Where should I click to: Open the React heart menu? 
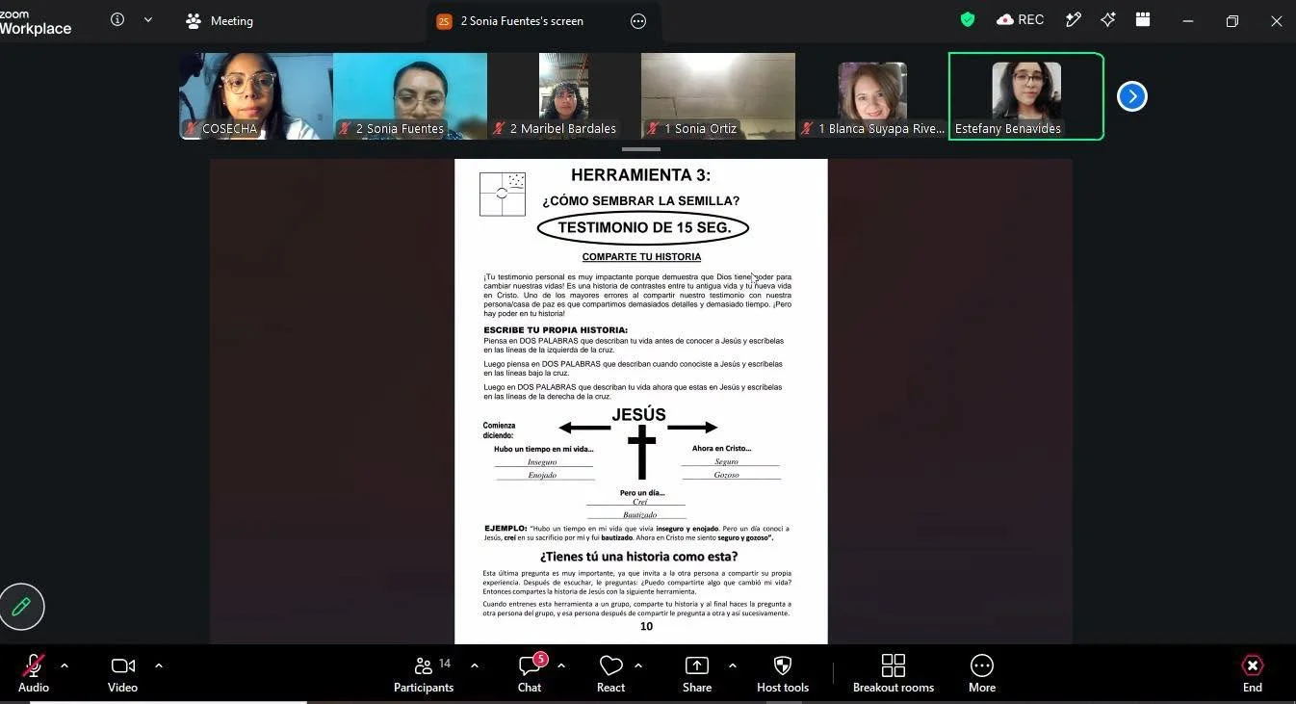tap(610, 674)
